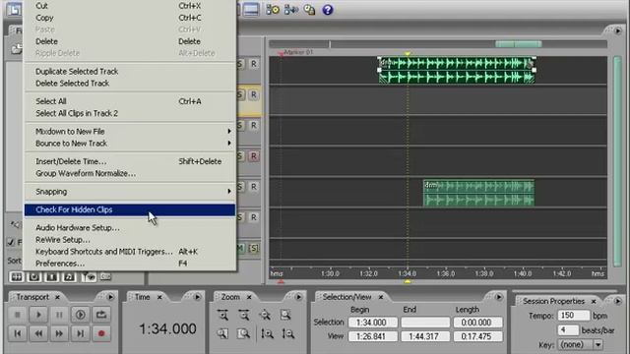Screen dimensions: 630x354
Task: Zoom to right edge of selection
Action: pyautogui.click(x=243, y=333)
